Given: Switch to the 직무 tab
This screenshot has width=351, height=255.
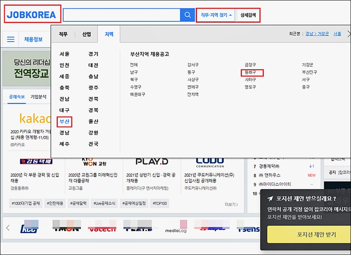Looking at the screenshot, I should (x=63, y=34).
